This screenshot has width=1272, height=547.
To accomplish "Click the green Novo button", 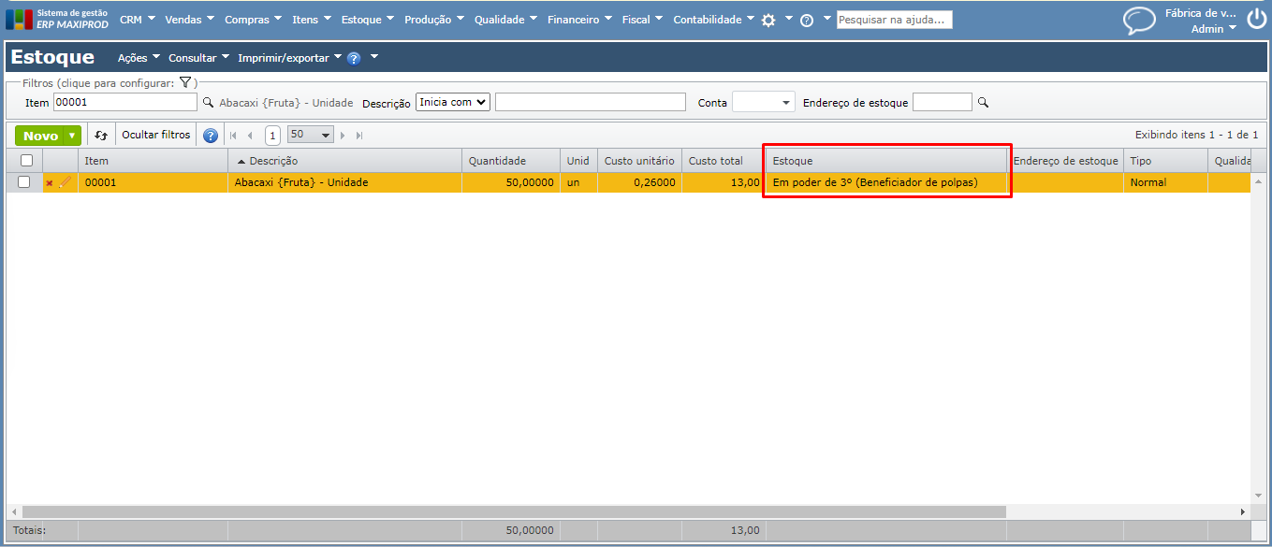I will pyautogui.click(x=41, y=136).
